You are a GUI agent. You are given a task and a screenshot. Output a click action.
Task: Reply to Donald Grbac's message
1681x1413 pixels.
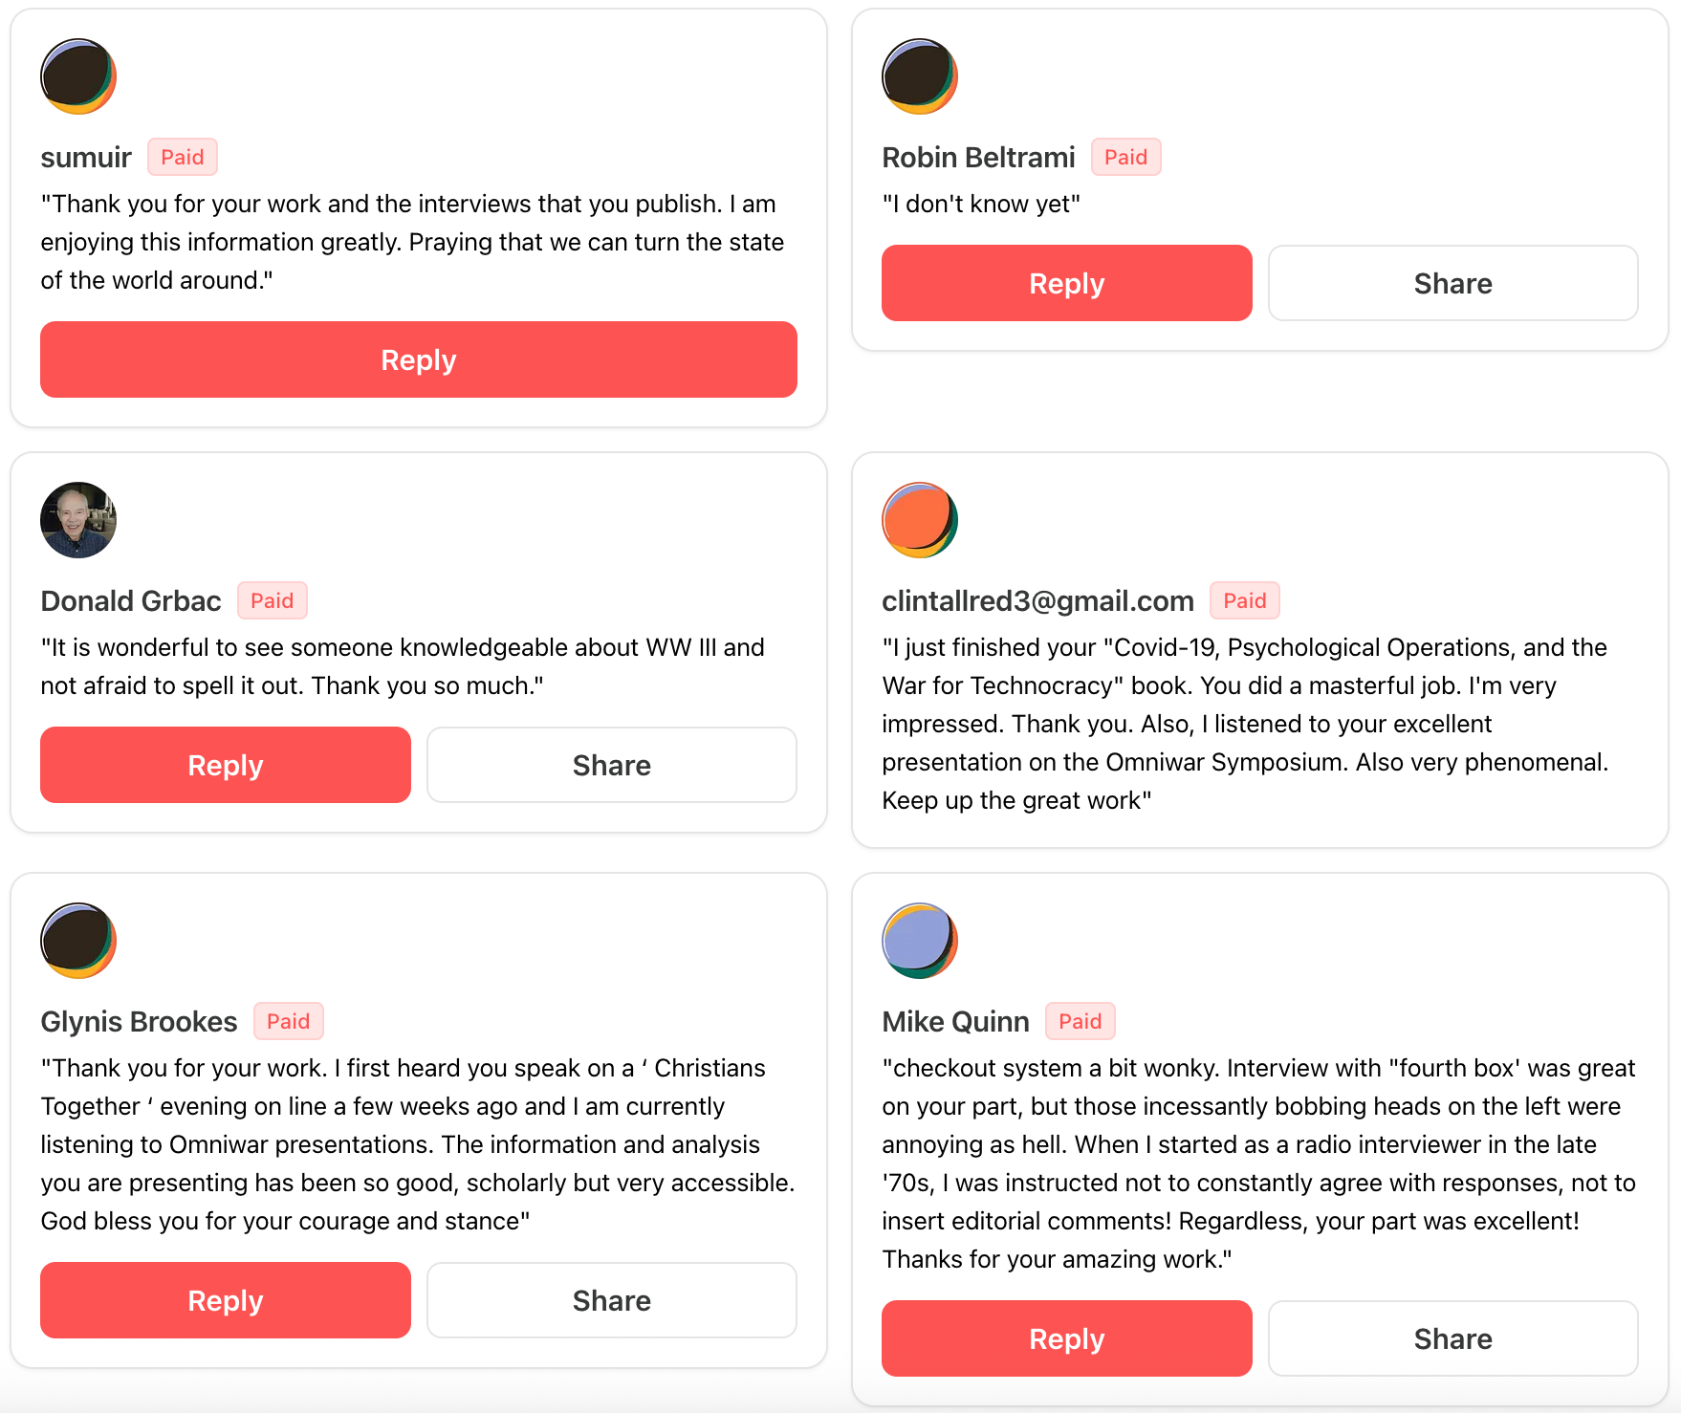(x=226, y=765)
